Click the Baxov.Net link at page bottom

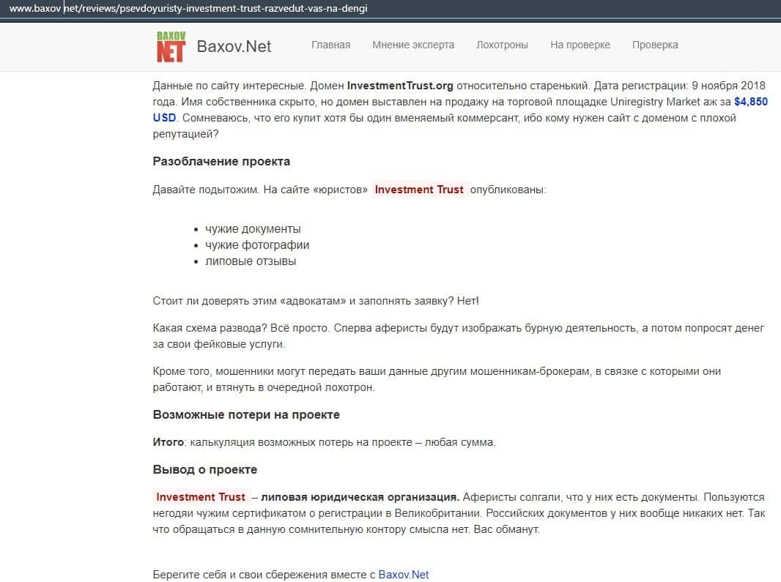pyautogui.click(x=404, y=575)
